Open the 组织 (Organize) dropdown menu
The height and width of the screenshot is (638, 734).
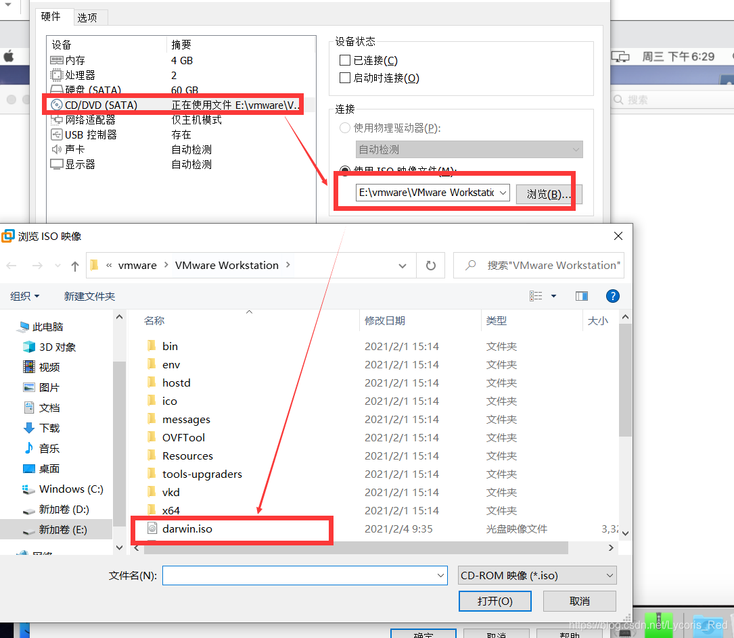pyautogui.click(x=25, y=296)
